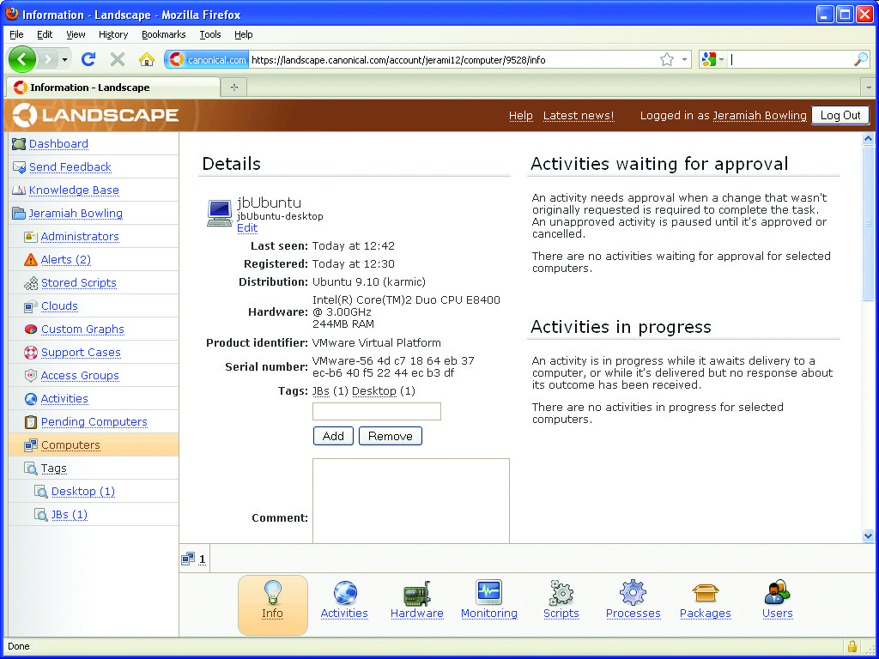Viewport: 879px width, 659px height.
Task: Open the Users icon
Action: coord(777,593)
